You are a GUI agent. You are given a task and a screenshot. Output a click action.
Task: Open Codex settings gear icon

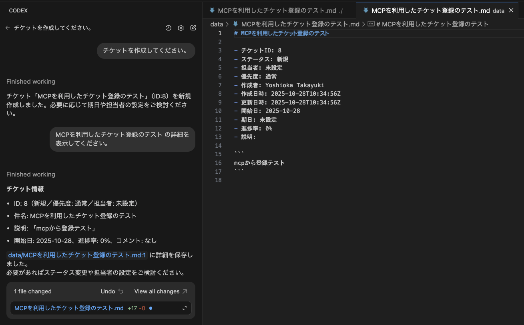(x=181, y=28)
